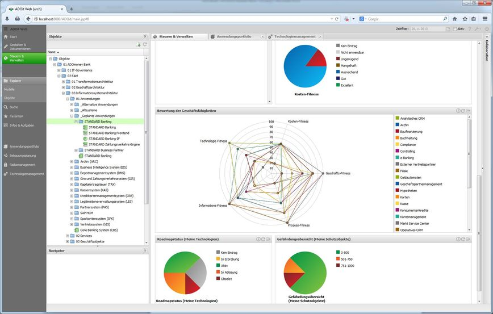The image size is (493, 314).
Task: Click the 501-750 legend entry
Action: (x=344, y=259)
